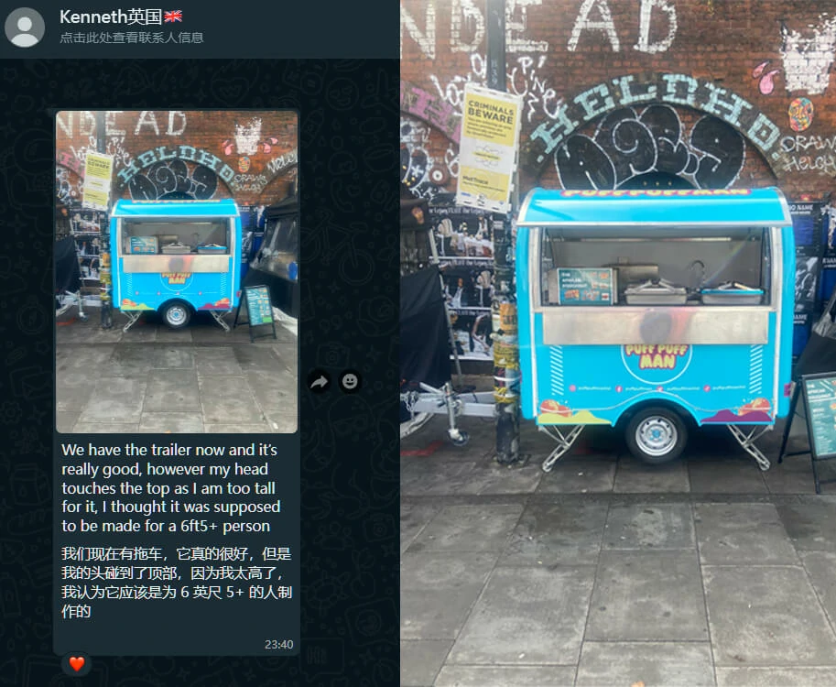836x687 pixels.
Task: Select the English message text about the trailer
Action: coord(170,488)
